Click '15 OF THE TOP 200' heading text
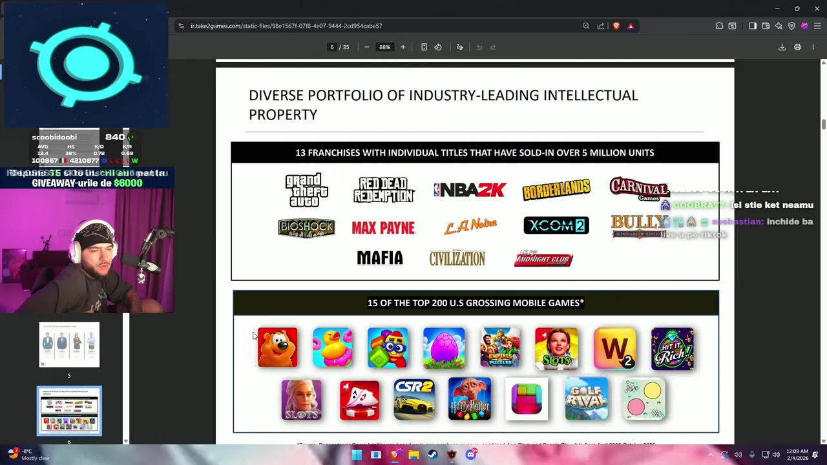The height and width of the screenshot is (465, 827). (476, 303)
